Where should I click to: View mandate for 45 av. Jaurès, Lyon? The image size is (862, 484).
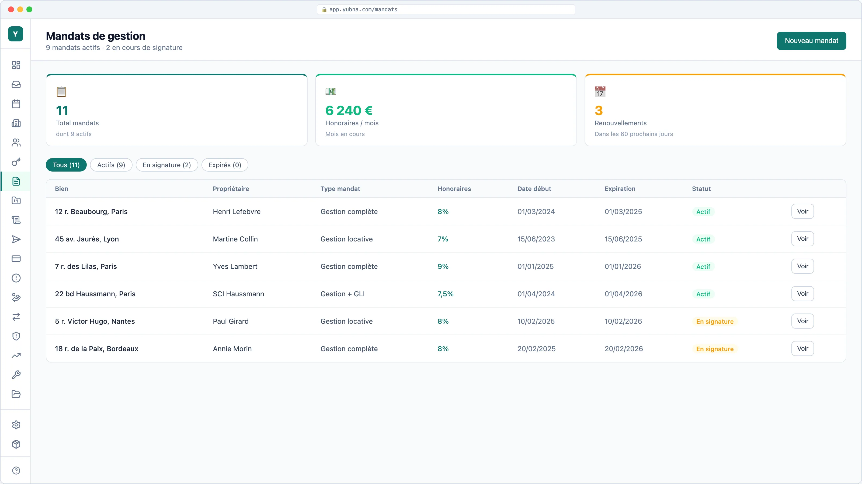coord(802,239)
